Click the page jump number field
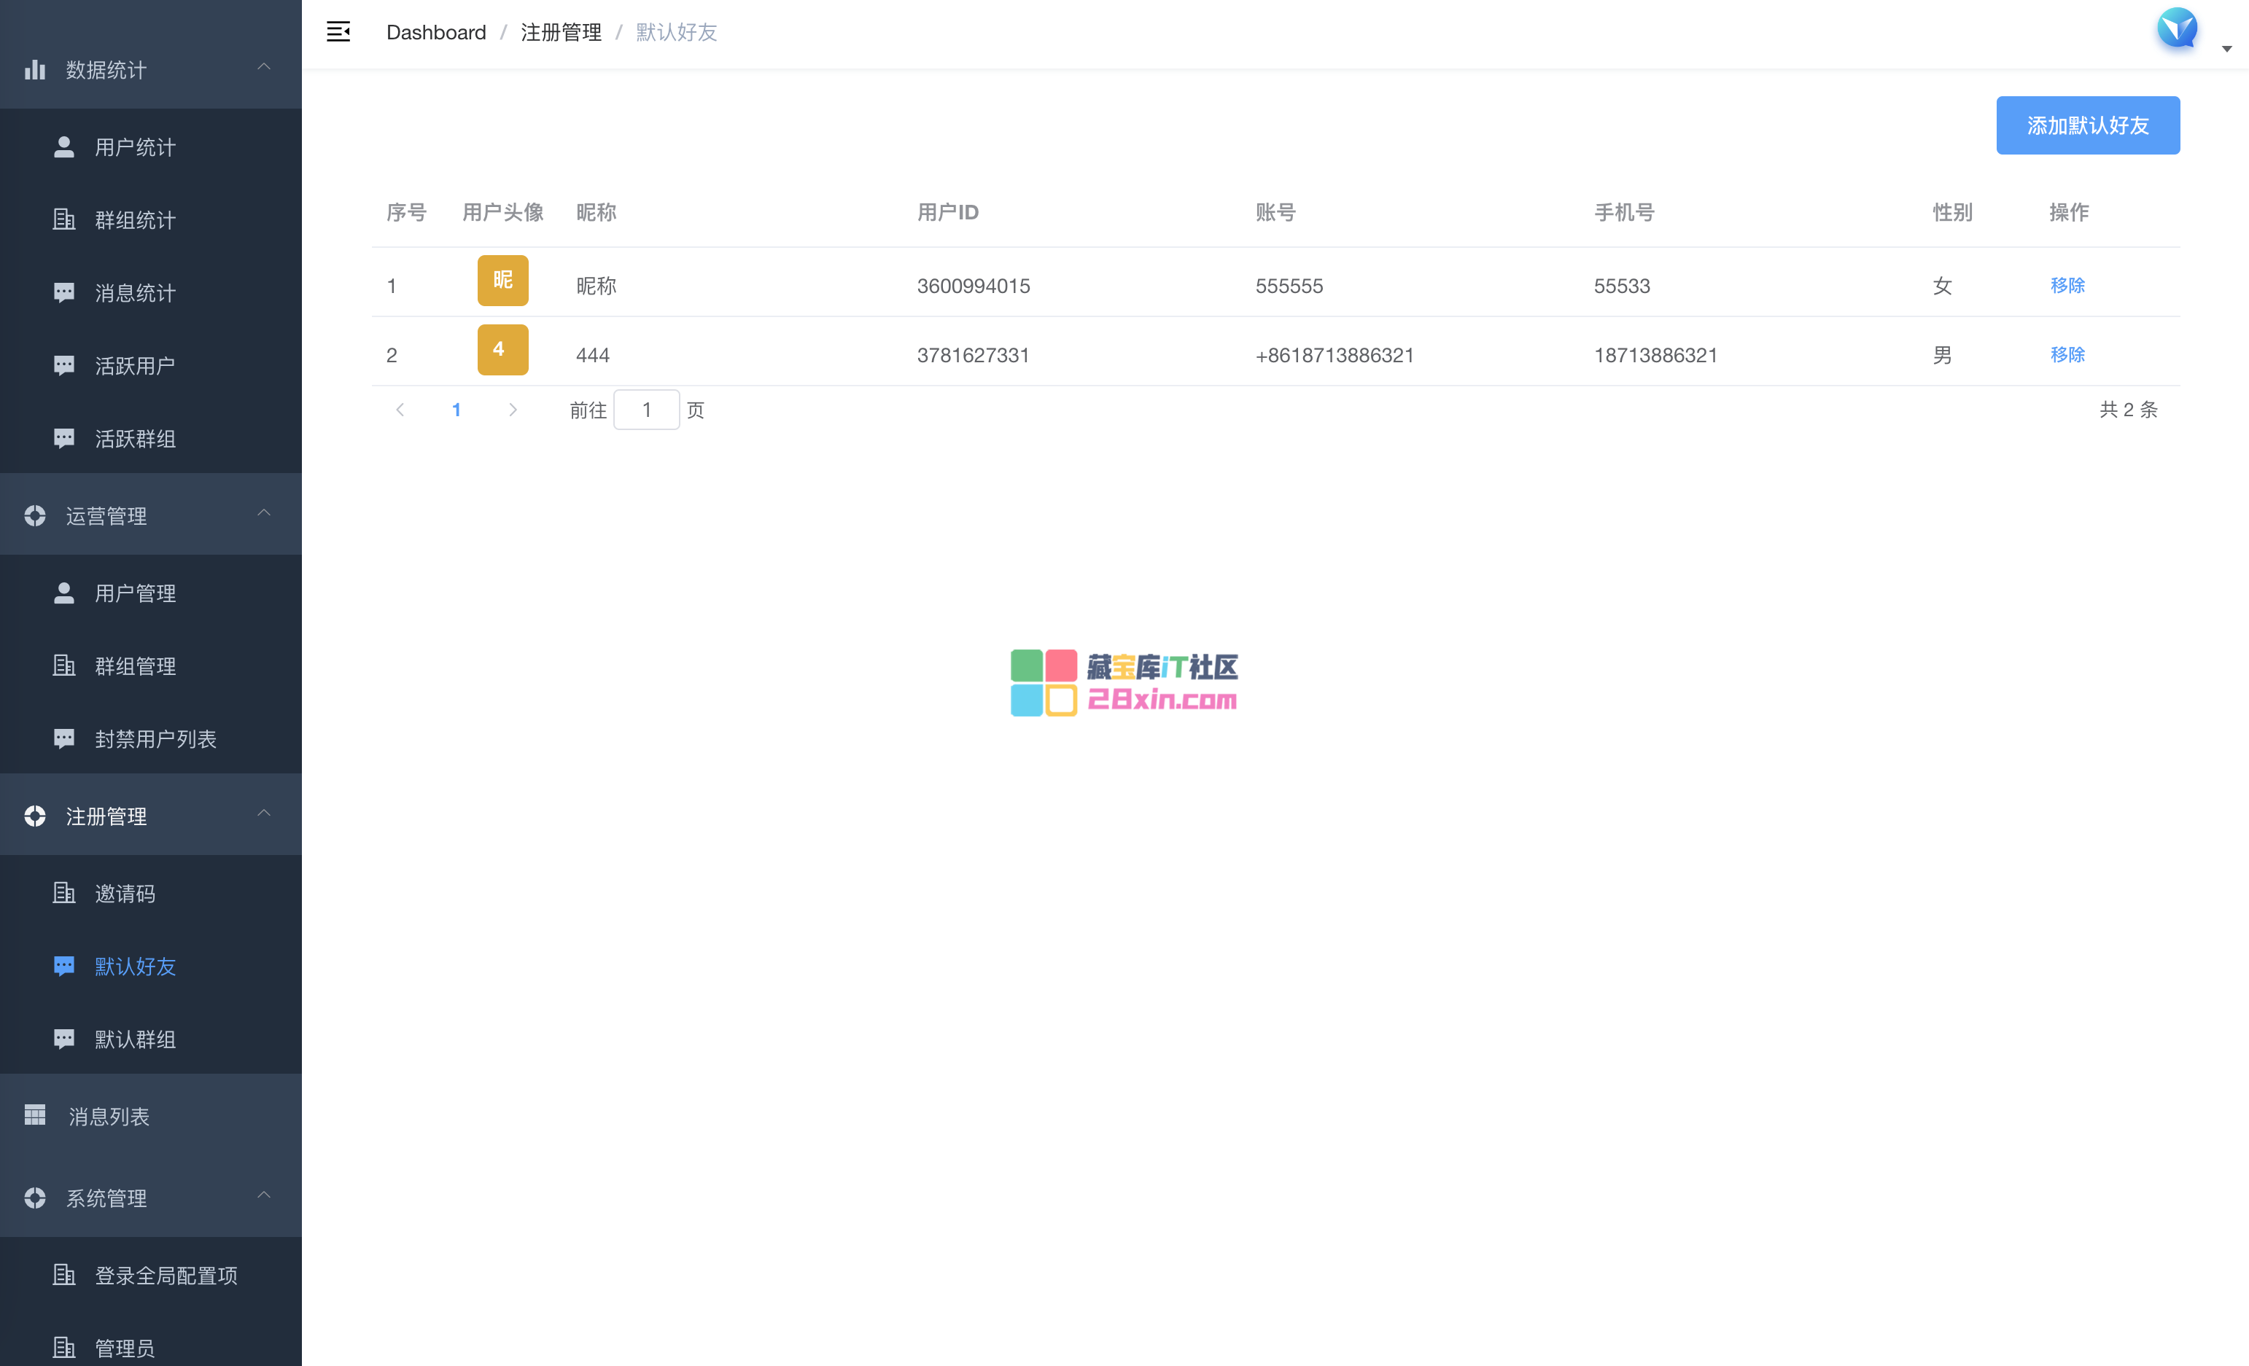 coord(646,410)
